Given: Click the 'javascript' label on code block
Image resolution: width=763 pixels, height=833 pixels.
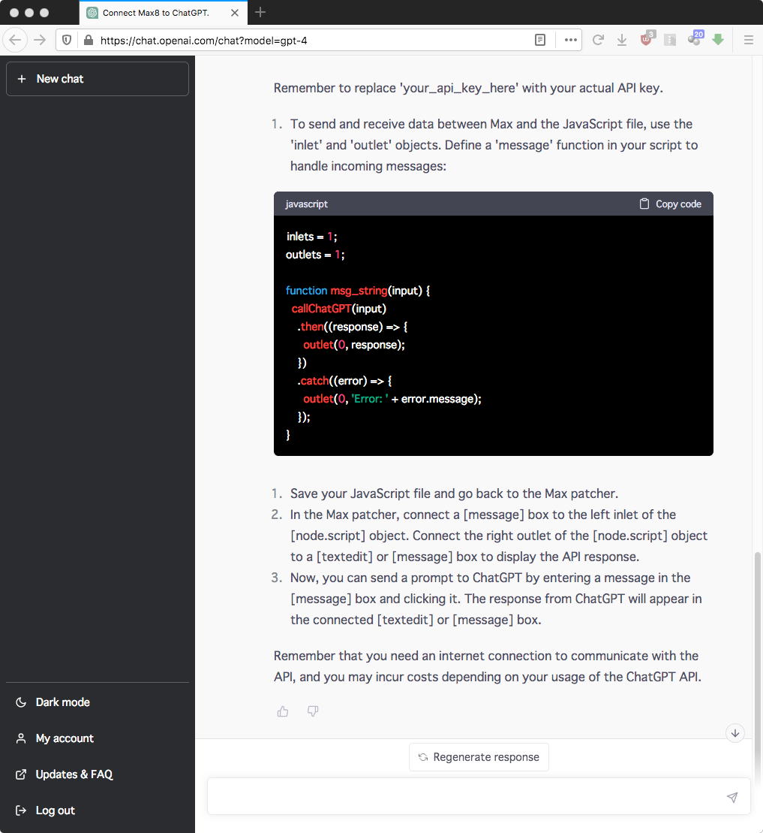Looking at the screenshot, I should click(306, 204).
